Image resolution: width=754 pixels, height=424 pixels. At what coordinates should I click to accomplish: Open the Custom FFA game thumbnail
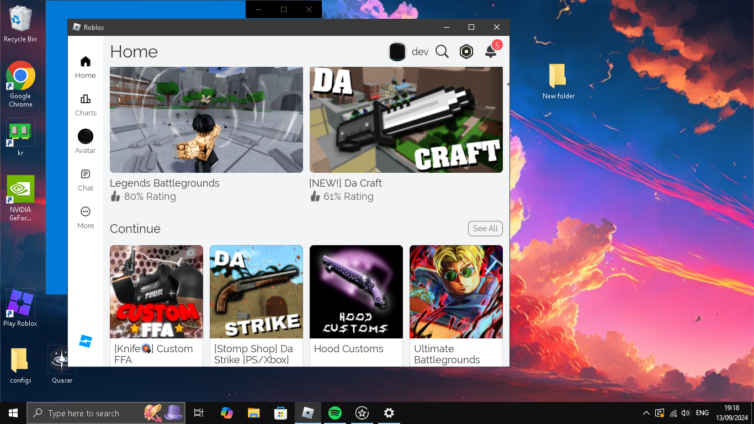[156, 291]
